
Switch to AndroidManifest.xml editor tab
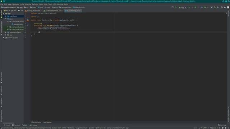53,11
